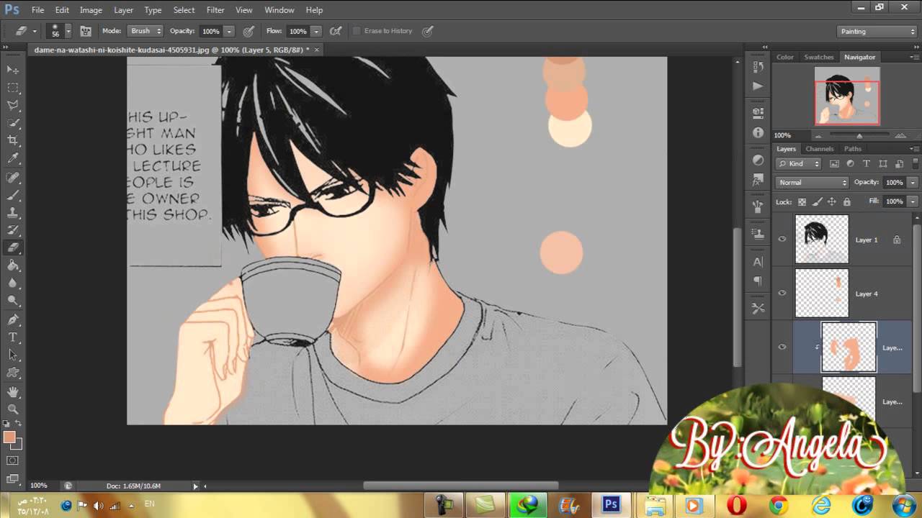This screenshot has width=922, height=518.
Task: Toggle lock image pixels brush icon
Action: [817, 202]
